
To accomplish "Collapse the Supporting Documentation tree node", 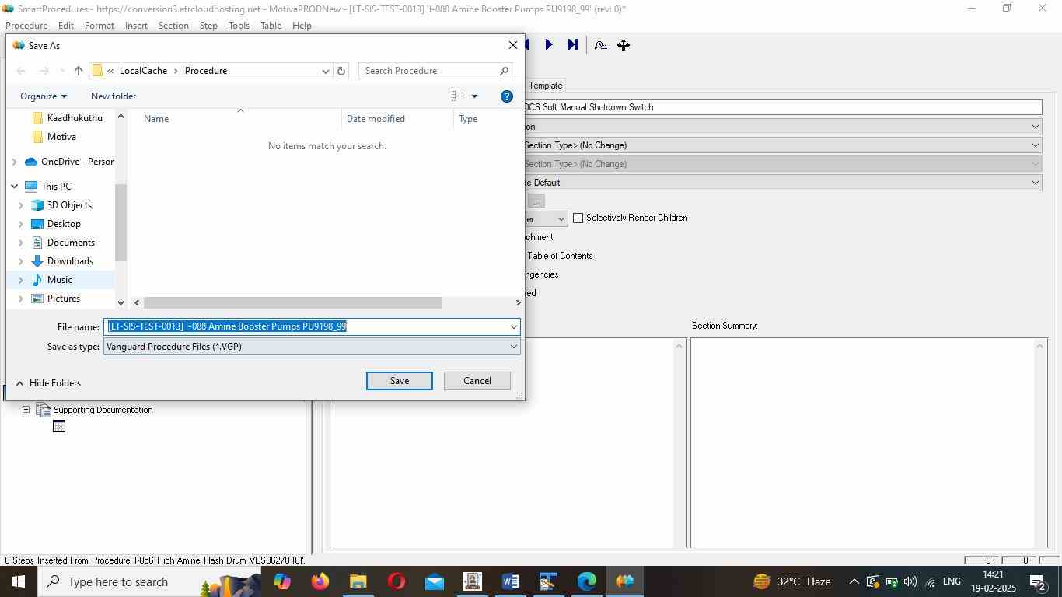I will click(26, 410).
